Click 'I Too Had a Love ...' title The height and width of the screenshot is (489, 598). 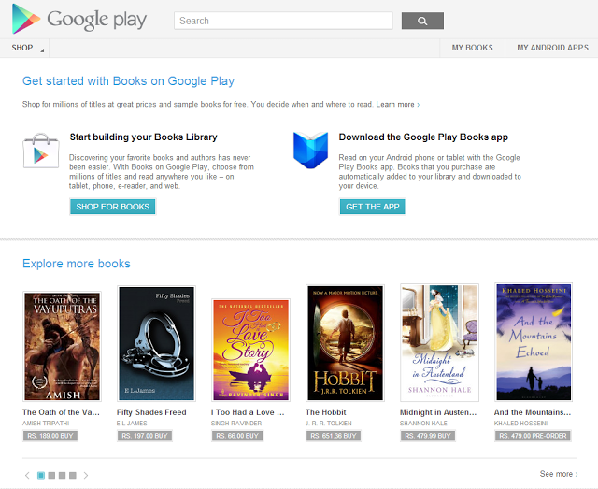pos(248,412)
